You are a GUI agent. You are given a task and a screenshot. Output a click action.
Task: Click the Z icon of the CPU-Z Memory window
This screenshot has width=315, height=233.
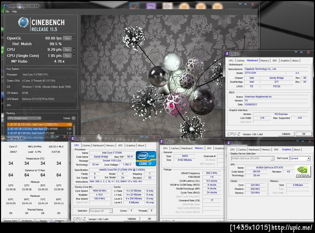[x=161, y=141]
